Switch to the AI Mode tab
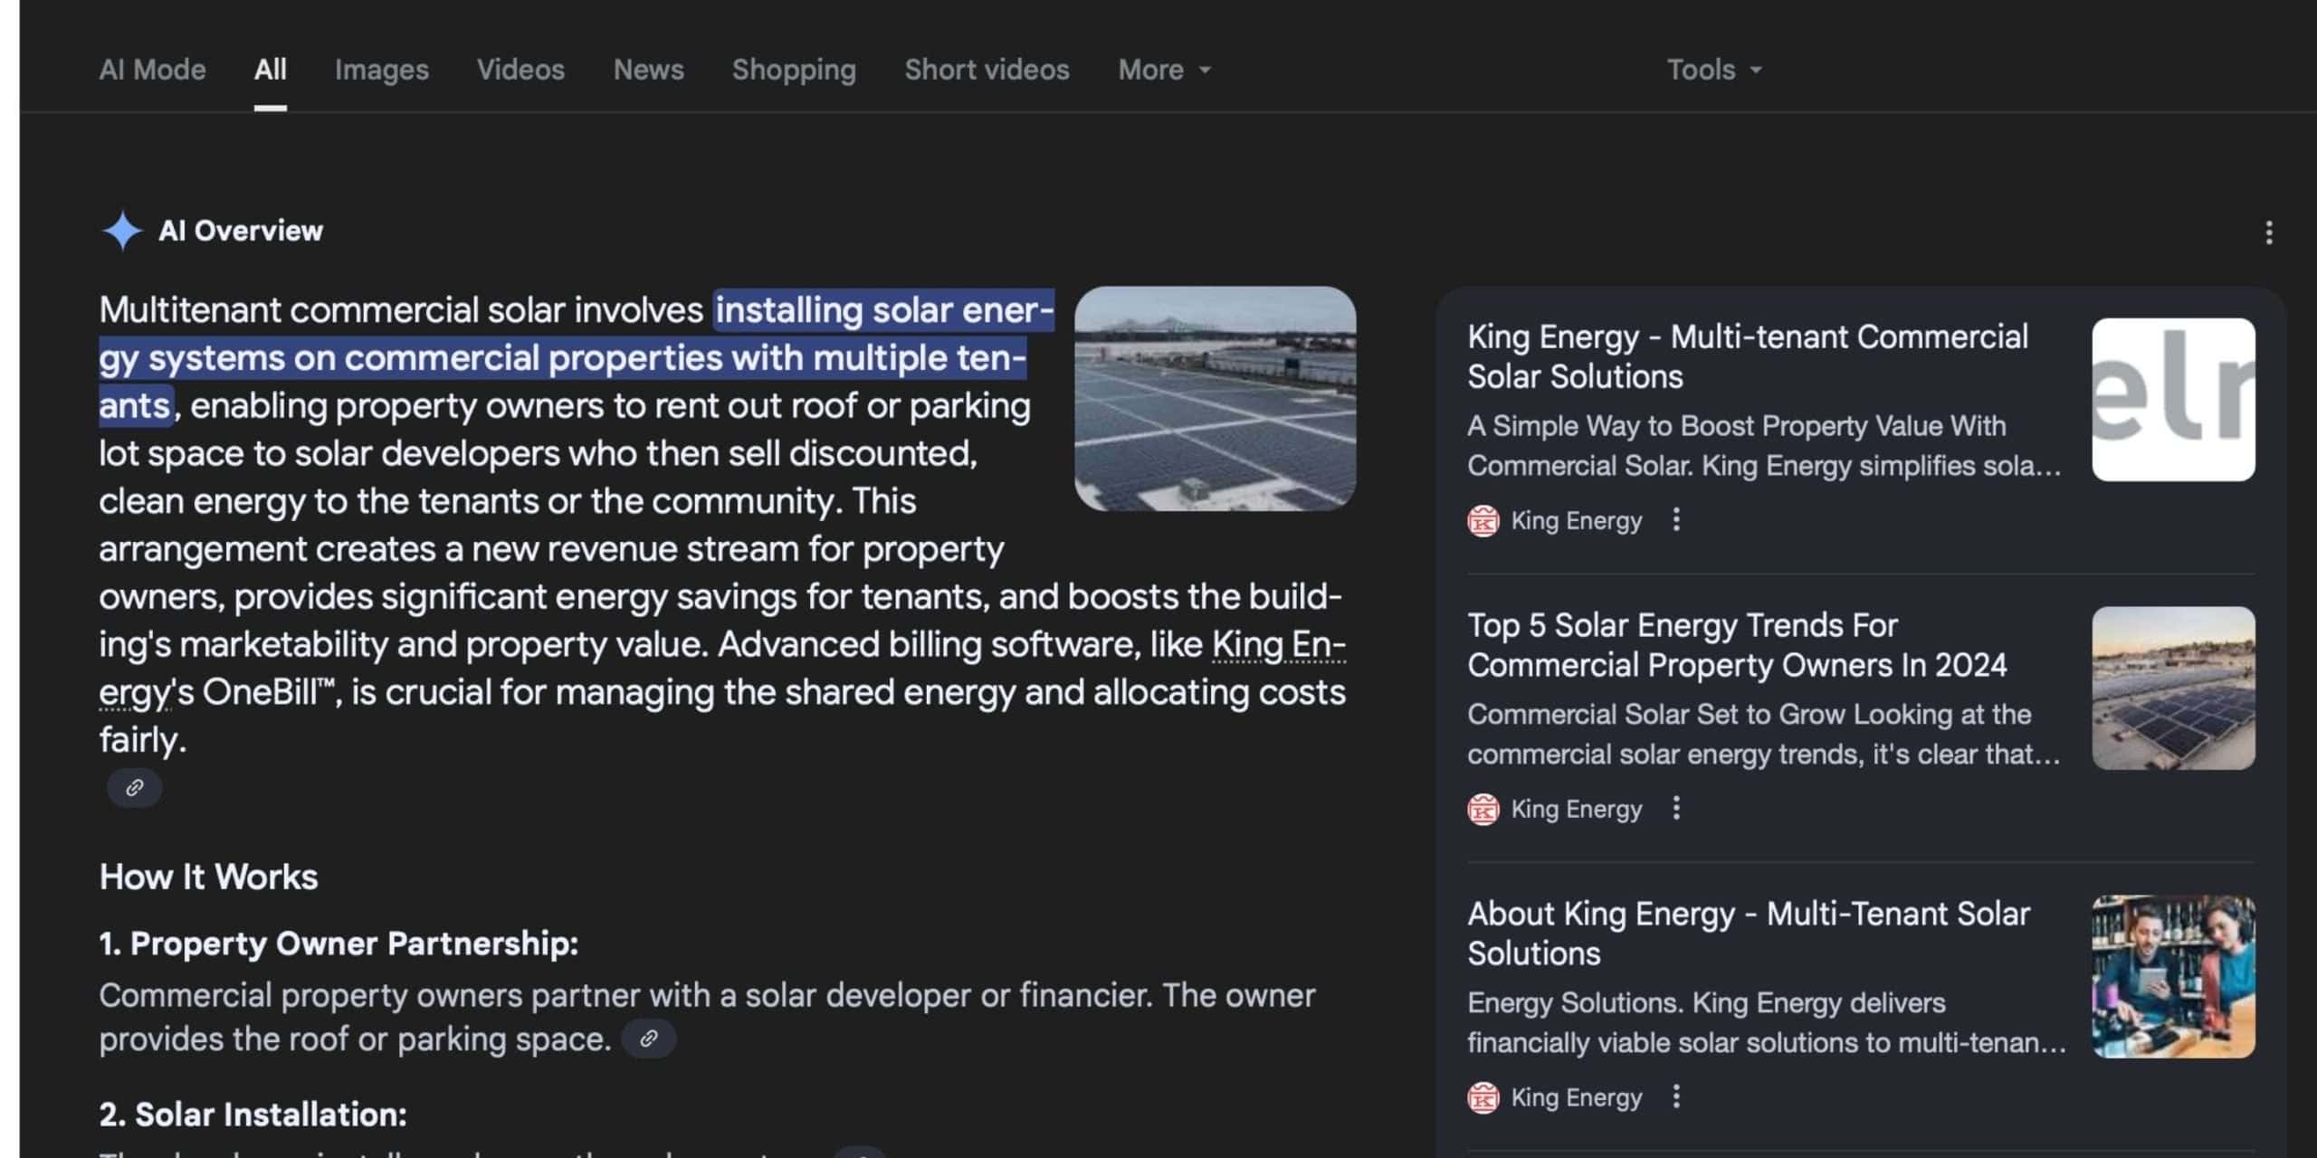 point(152,70)
